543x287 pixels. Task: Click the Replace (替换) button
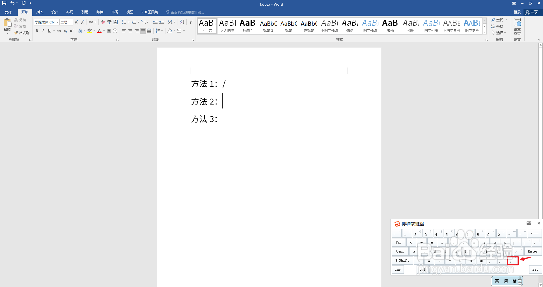pos(497,26)
